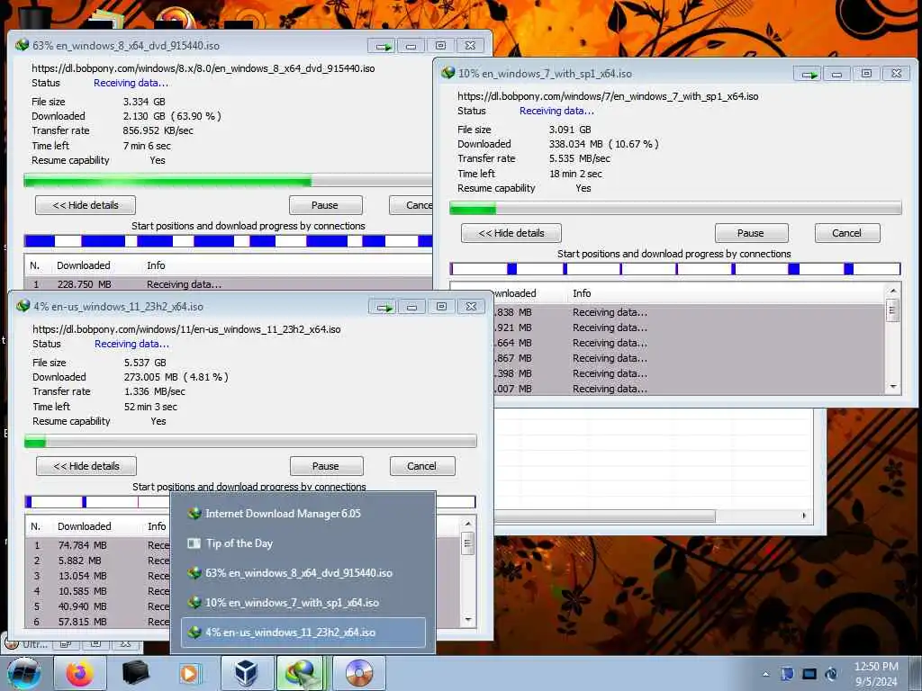Click the network monitor tray icon
The image size is (922, 691).
[x=809, y=674]
